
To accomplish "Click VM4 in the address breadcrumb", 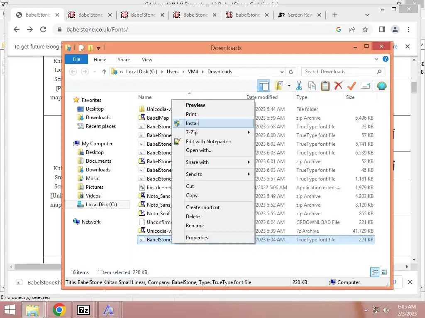I will click(x=193, y=72).
